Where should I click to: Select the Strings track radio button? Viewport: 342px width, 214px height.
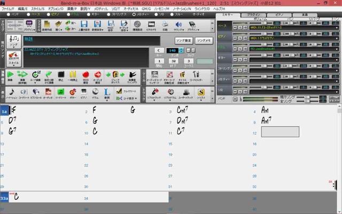pos(108,14)
